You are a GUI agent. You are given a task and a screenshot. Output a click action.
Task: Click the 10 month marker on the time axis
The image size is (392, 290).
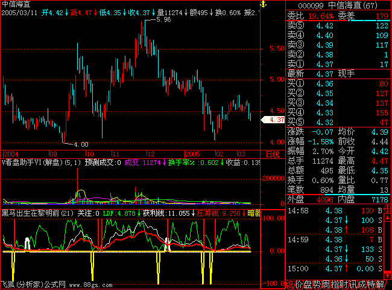(x=90, y=154)
